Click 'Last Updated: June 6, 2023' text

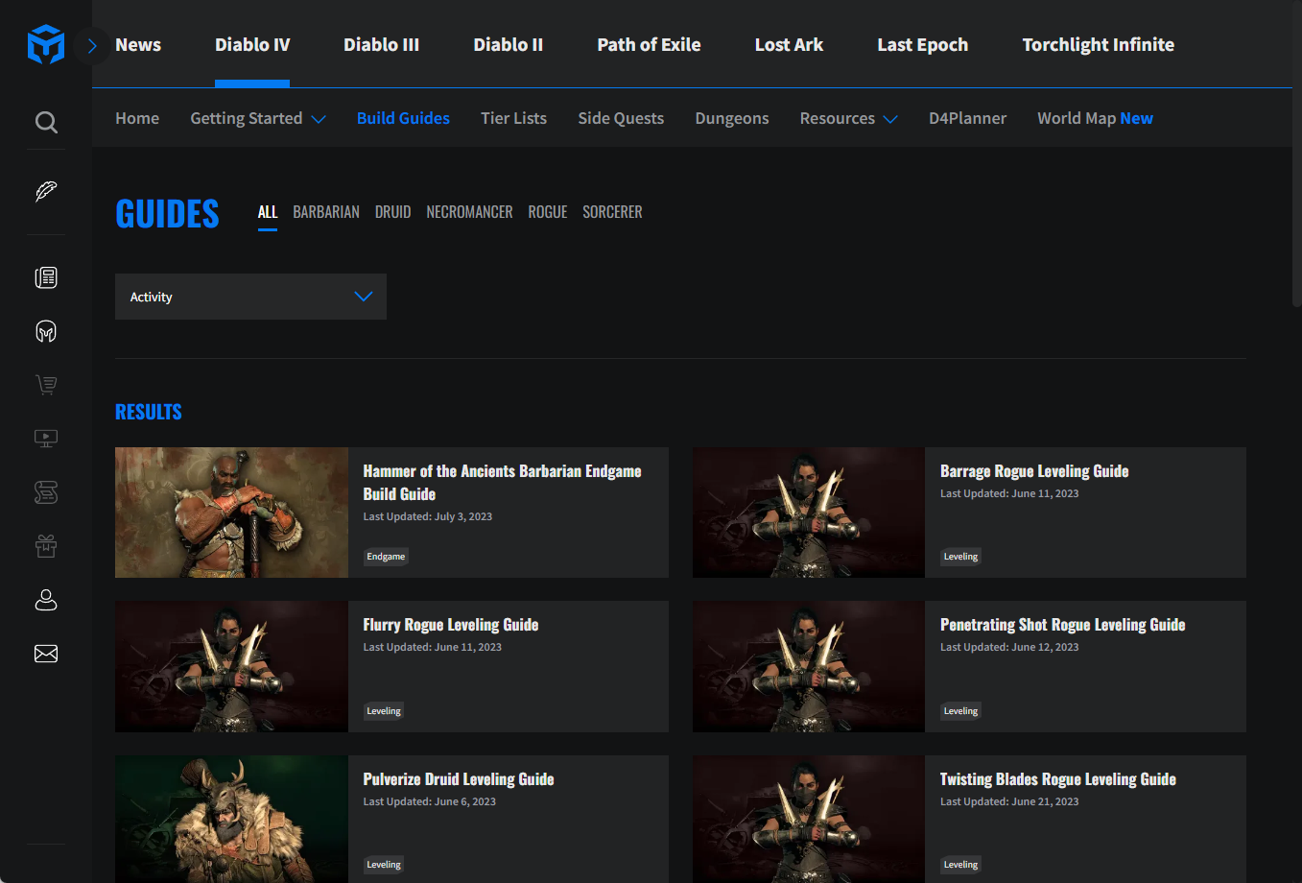[429, 801]
